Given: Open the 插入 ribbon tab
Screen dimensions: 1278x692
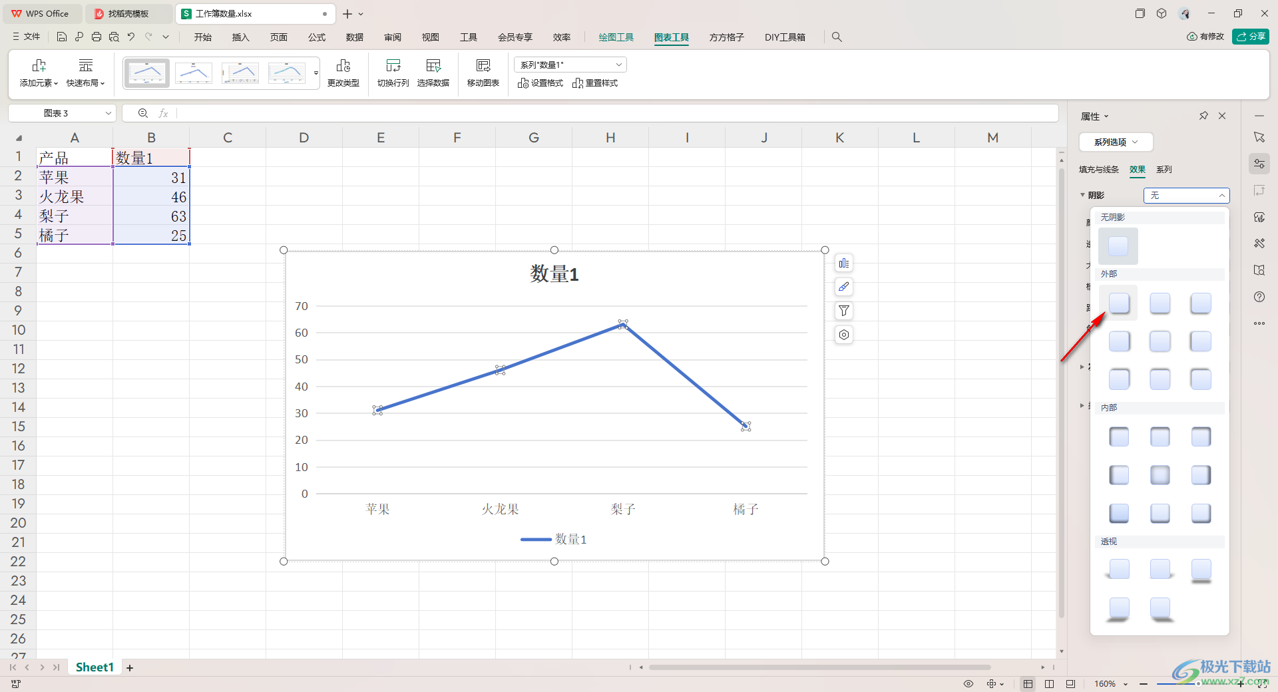Looking at the screenshot, I should [x=241, y=37].
